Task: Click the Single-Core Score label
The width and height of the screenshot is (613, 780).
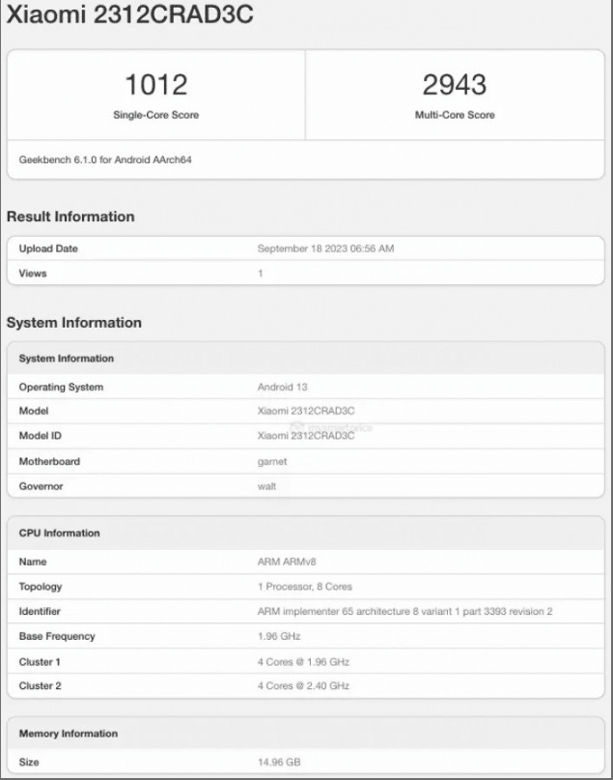Action: (156, 115)
